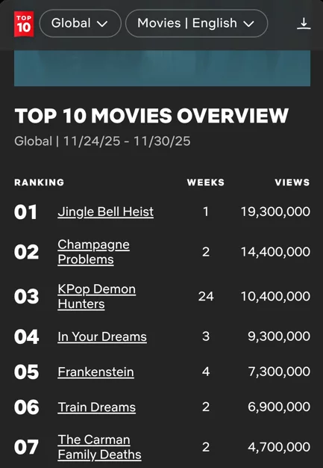
Task: Click the Netflix Top 10 logo
Action: (24, 24)
